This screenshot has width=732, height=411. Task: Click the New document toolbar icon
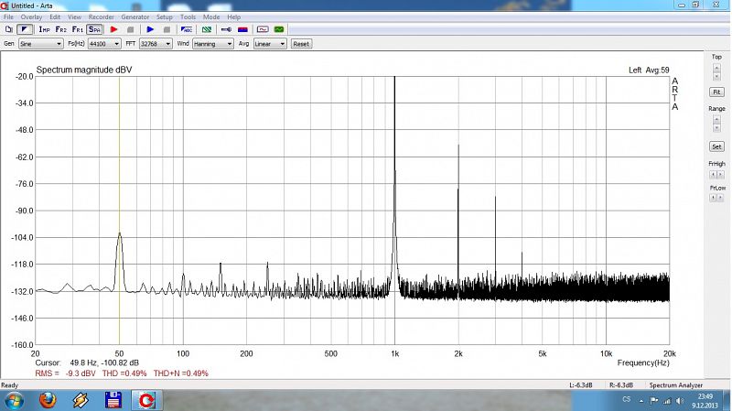click(x=9, y=29)
